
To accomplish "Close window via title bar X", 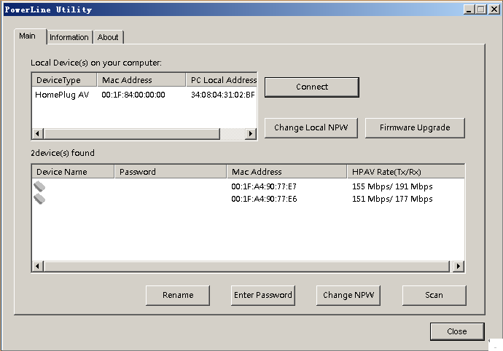I will (x=494, y=9).
